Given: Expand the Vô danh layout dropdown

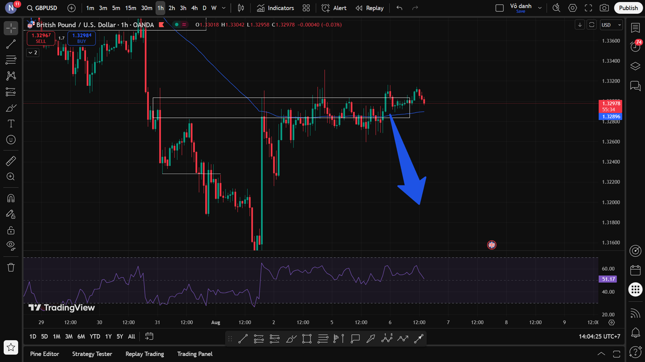Looking at the screenshot, I should (540, 8).
